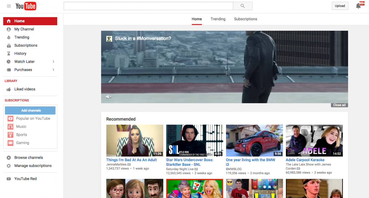The height and width of the screenshot is (198, 369).
Task: Open the Things I'm Bad At thumbnail
Action: pos(134,140)
